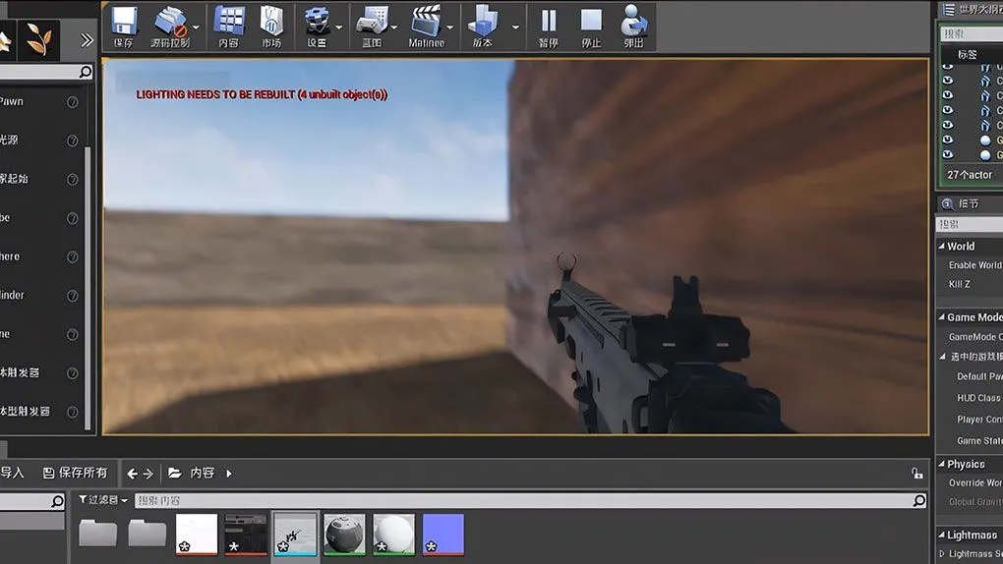Click help icon beside 'be' cube row
This screenshot has width=1003, height=564.
pos(73,218)
